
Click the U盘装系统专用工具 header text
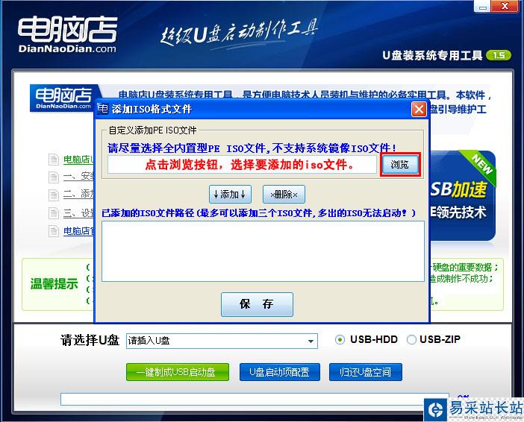(432, 55)
